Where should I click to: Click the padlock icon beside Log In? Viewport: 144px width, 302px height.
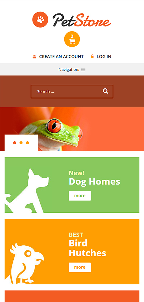pos(92,56)
